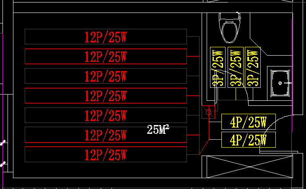Click the toilet symbol in the bathroom
The height and width of the screenshot is (189, 306).
[230, 28]
